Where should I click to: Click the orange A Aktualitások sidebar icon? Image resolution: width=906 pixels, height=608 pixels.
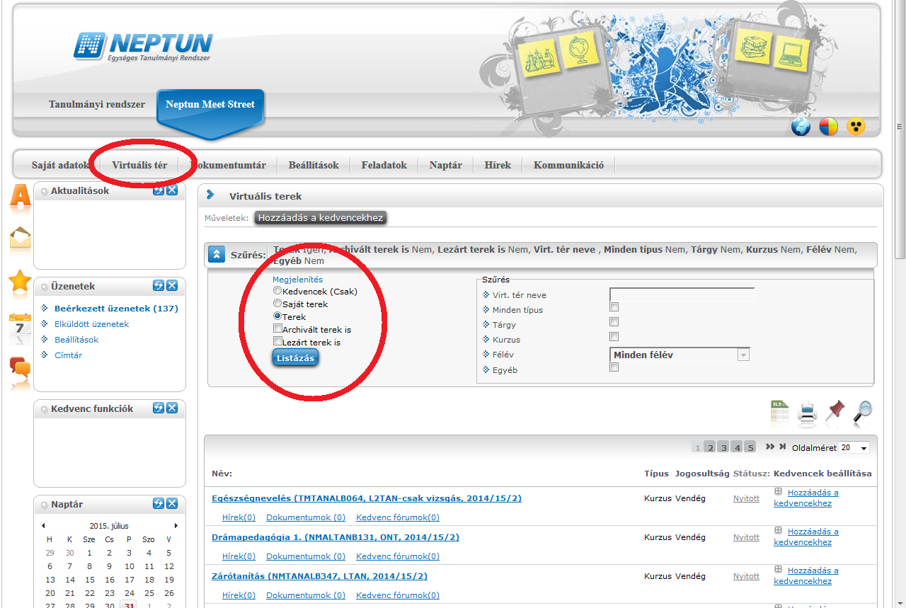click(x=20, y=197)
